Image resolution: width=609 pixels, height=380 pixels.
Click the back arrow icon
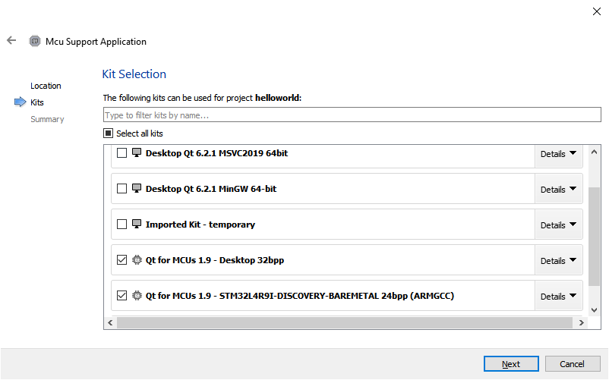[11, 41]
